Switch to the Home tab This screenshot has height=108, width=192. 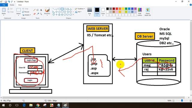click(12, 5)
